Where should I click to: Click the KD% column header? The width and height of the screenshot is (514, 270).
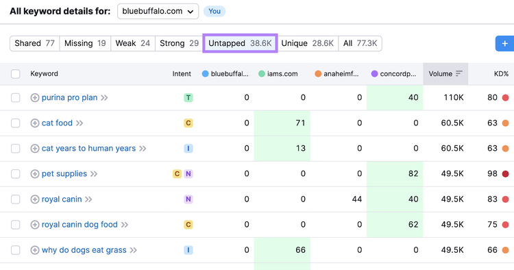tap(501, 74)
